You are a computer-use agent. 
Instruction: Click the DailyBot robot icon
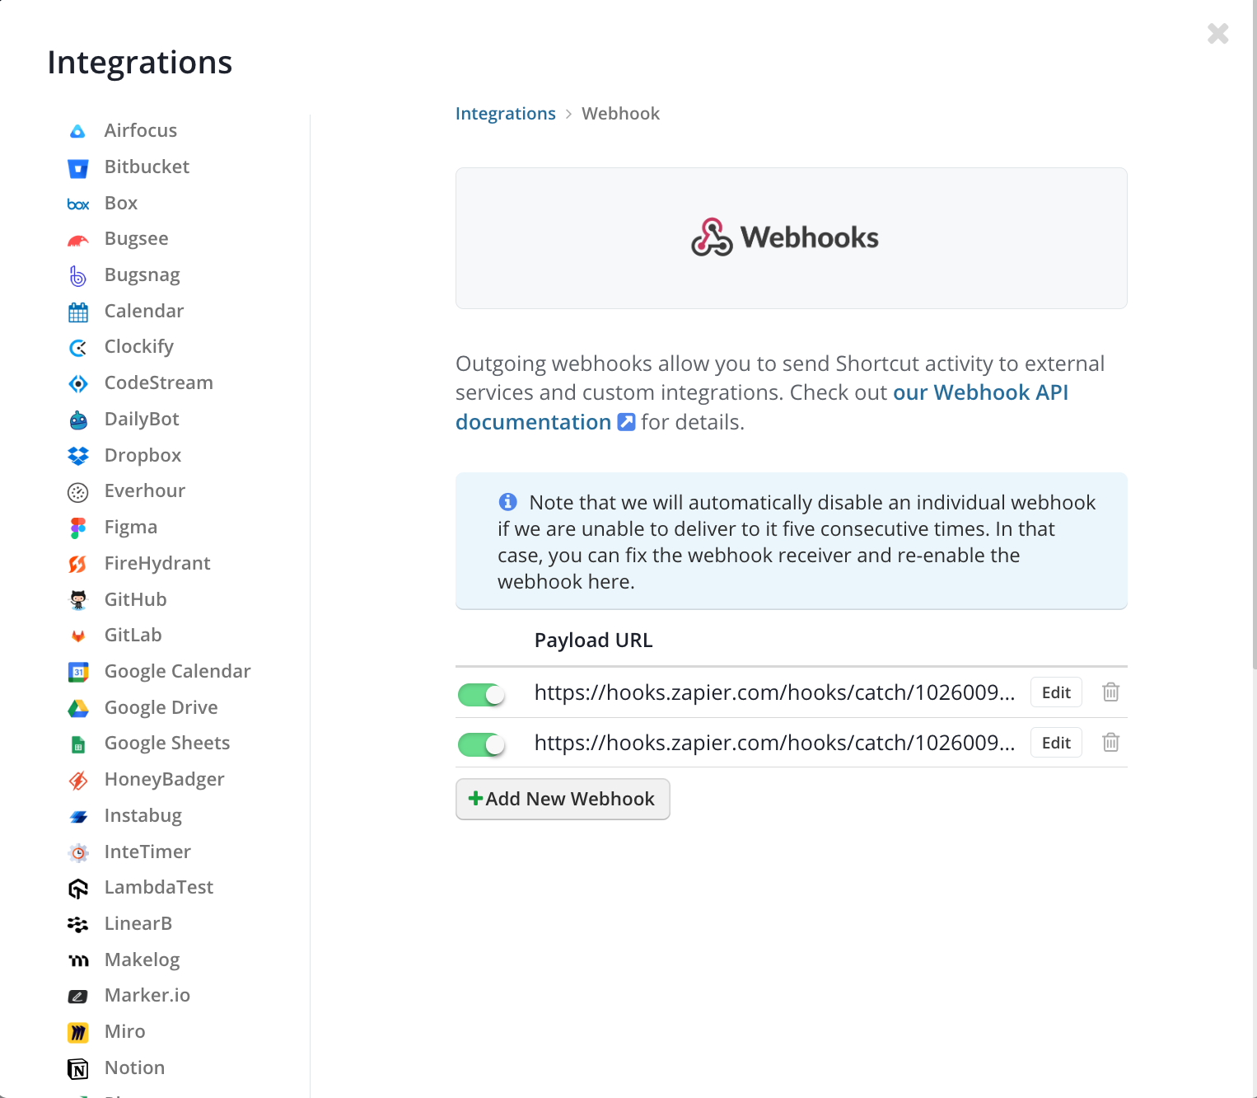77,420
